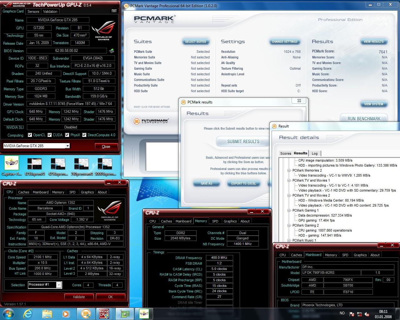Screen dimensions: 400x320
Task: Switch to Log tab in Result details
Action: (315, 153)
